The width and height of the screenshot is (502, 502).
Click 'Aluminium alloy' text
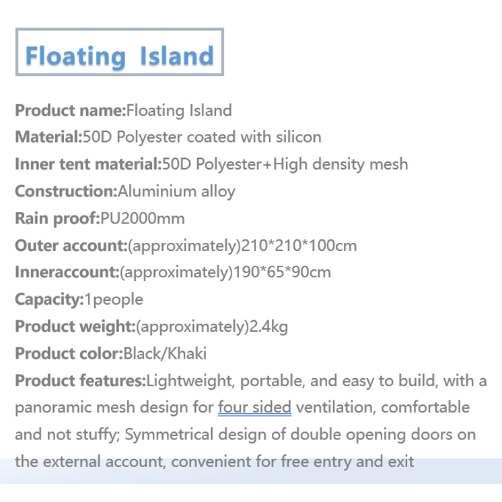pos(176,192)
